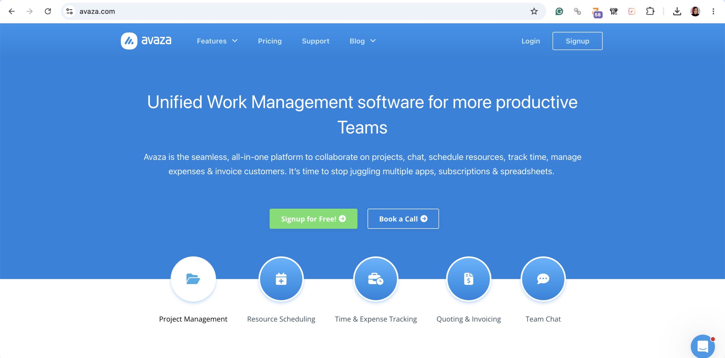Switch to the Quoting & Invoicing label

(x=469, y=319)
